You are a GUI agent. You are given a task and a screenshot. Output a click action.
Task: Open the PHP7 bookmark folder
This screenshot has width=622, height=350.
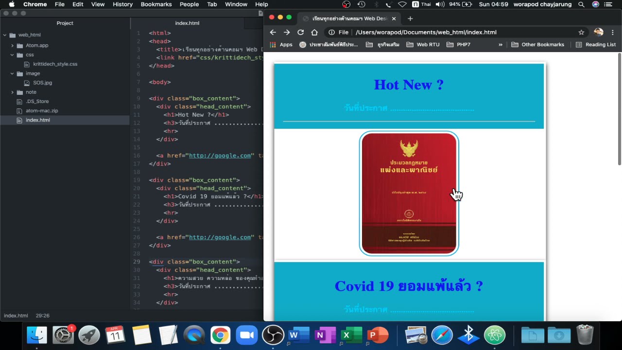(458, 44)
